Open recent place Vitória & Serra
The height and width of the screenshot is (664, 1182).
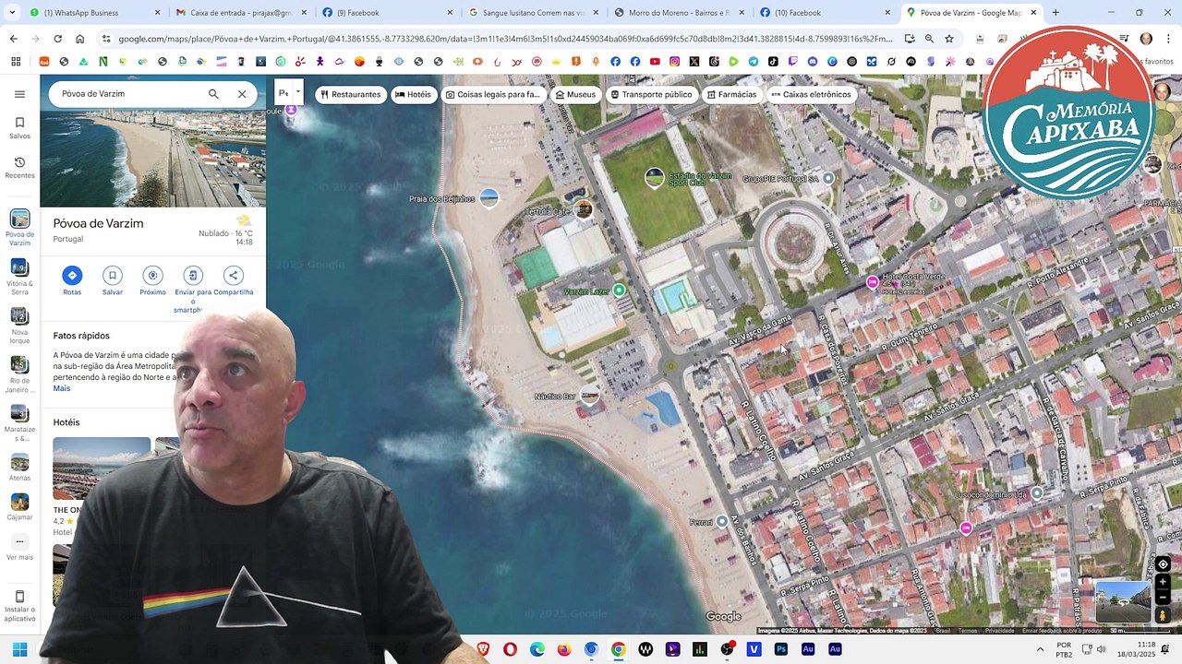click(19, 276)
